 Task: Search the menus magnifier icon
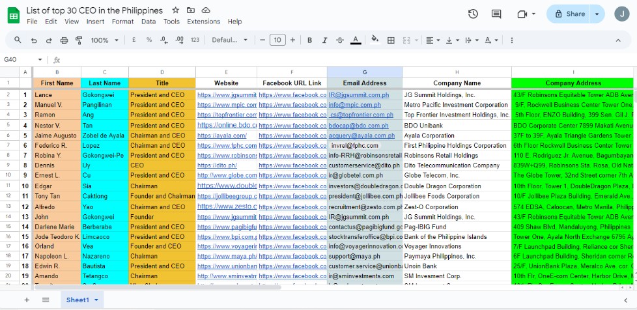(x=18, y=40)
